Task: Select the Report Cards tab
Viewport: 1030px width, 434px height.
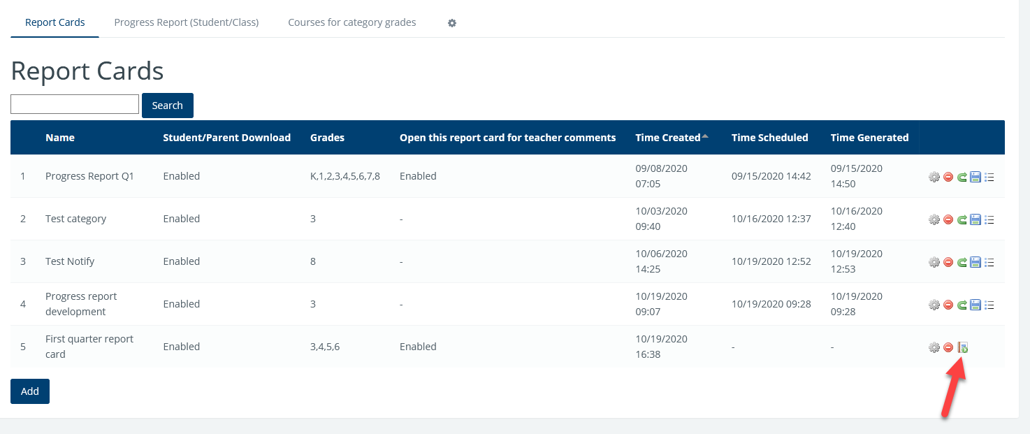Action: pyautogui.click(x=55, y=22)
